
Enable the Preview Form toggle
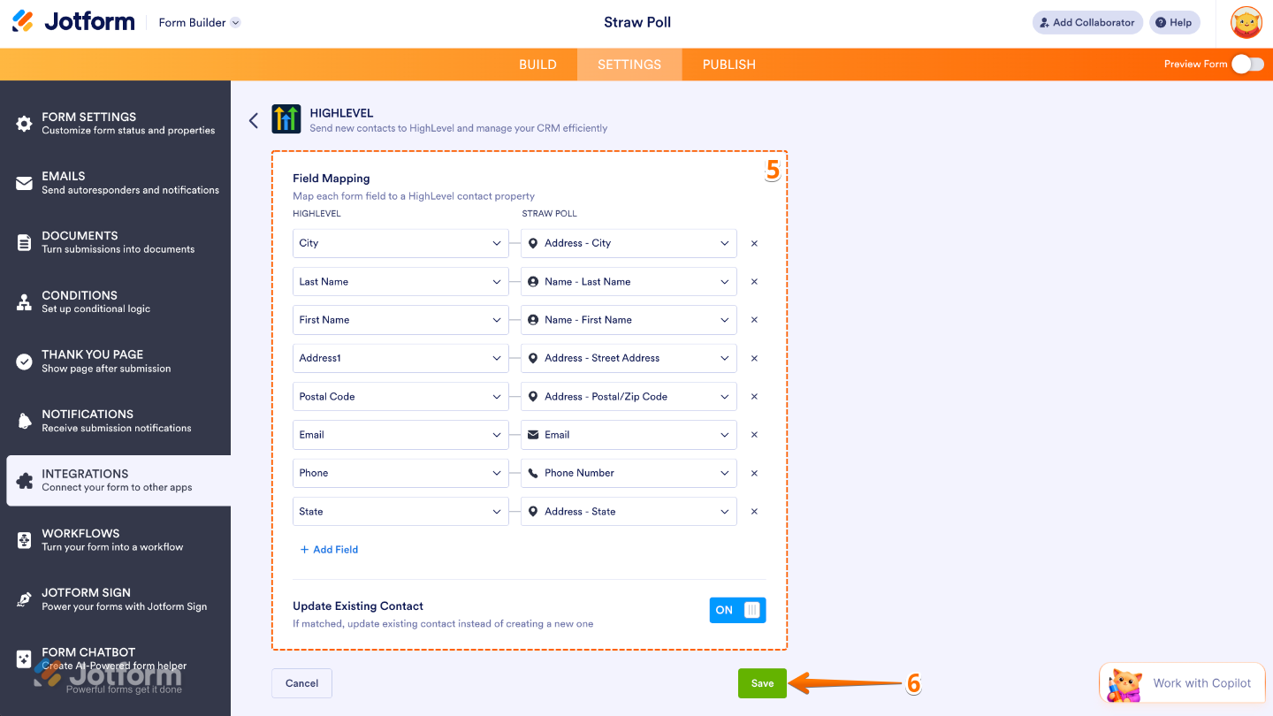pyautogui.click(x=1247, y=64)
